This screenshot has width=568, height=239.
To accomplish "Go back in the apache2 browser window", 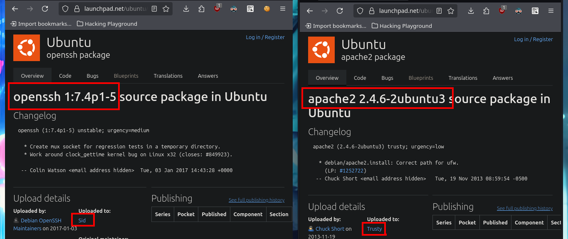I will tap(310, 11).
